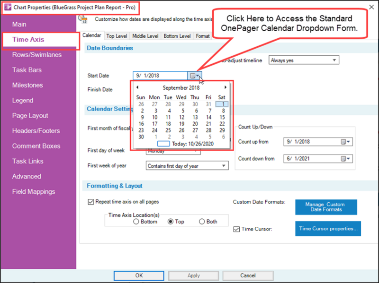Select day 19 in the calendar
Image resolution: width=379 pixels, height=283 pixels.
181,124
